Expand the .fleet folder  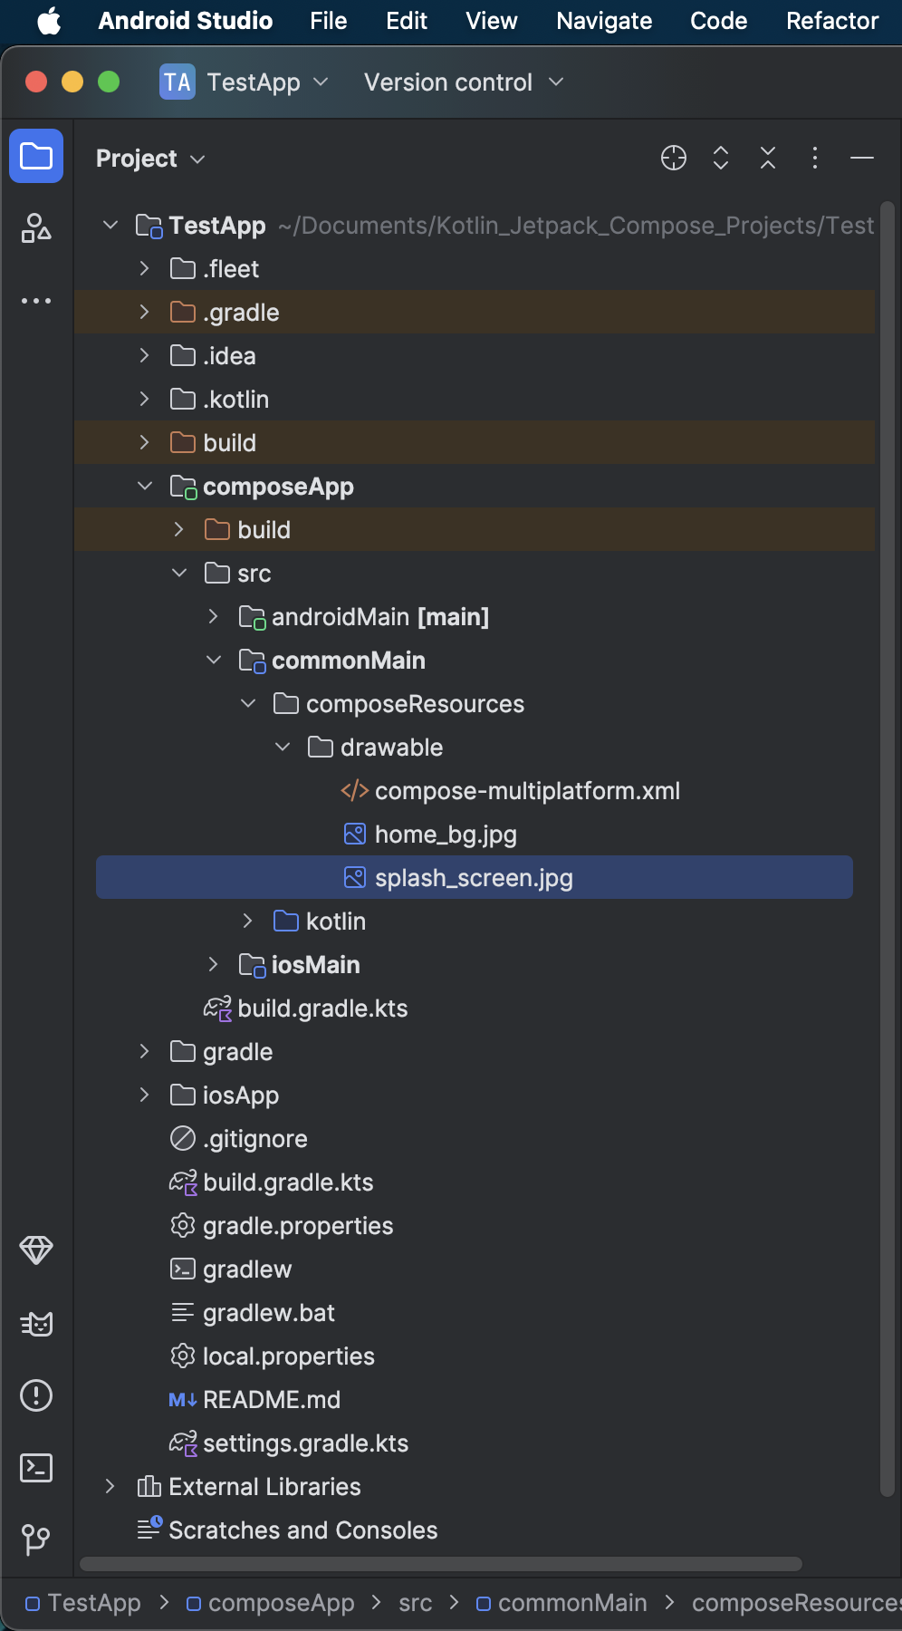click(x=145, y=268)
